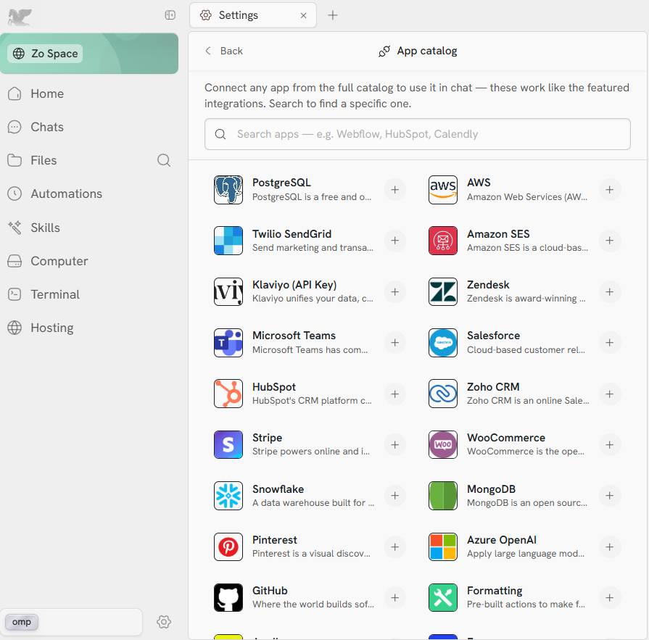Select the Amazon SES logo icon
The image size is (649, 640).
coord(443,241)
